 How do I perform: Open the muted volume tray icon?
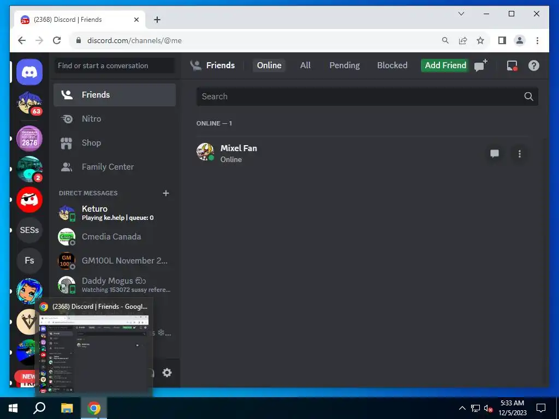489,408
